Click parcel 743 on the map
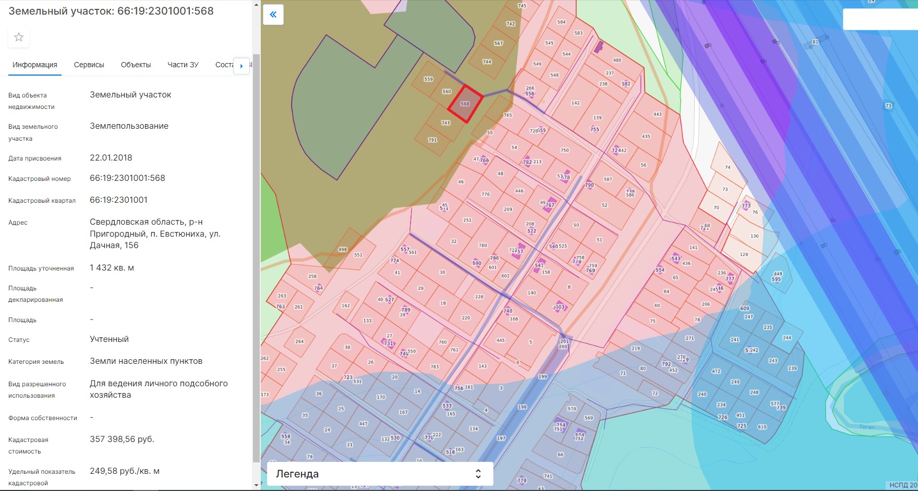The image size is (918, 491). [445, 123]
